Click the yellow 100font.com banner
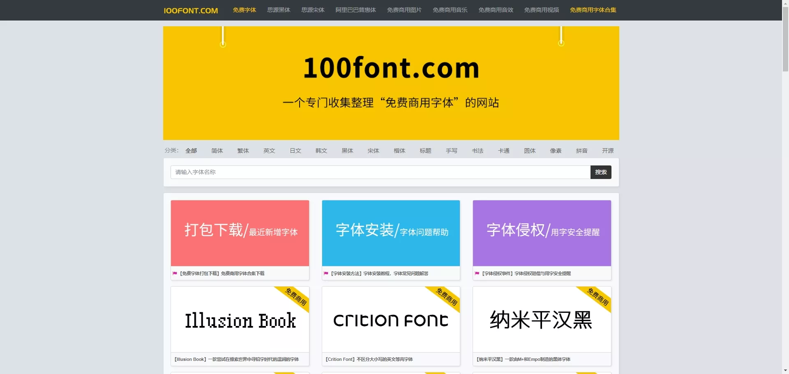Image resolution: width=789 pixels, height=374 pixels. tap(391, 83)
